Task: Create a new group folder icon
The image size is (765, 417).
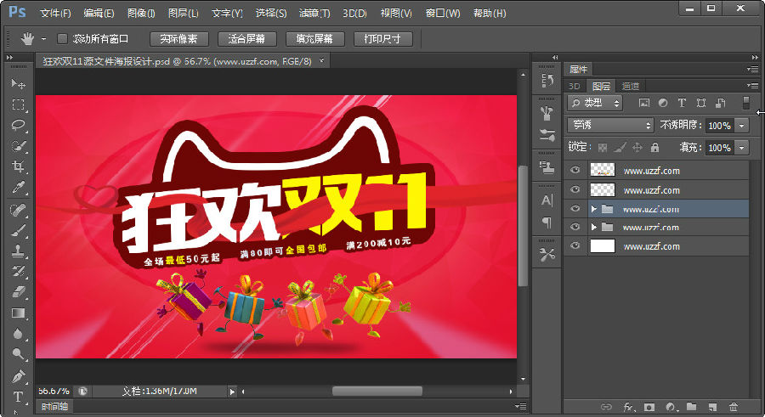Action: pos(691,407)
